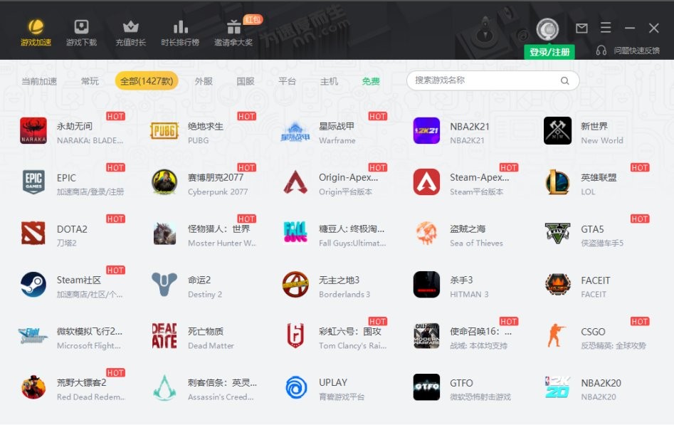Viewport: 674px width, 425px height.
Task: Show 全部(1427款) games list
Action: point(147,81)
